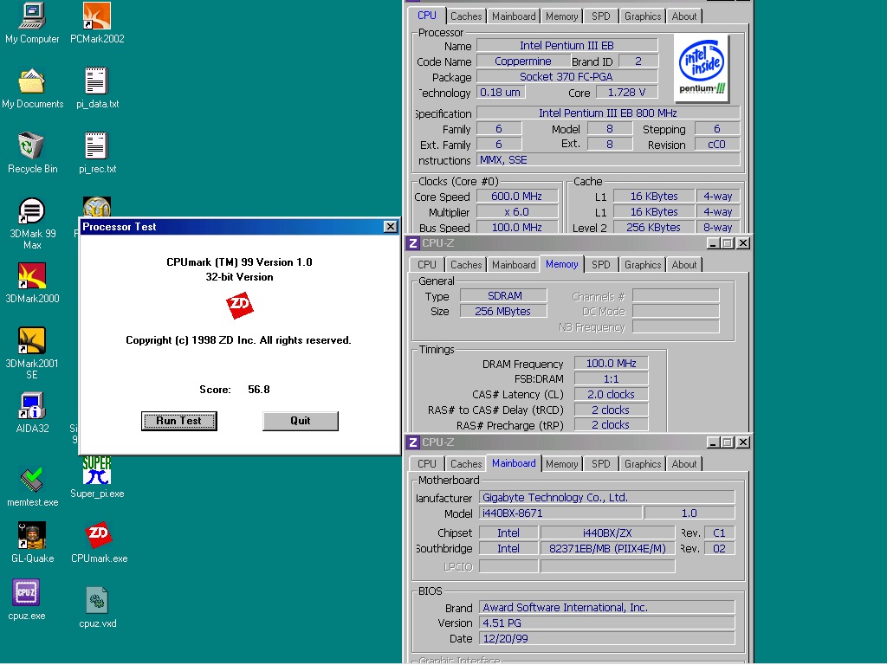Click the Code Name value 'Coppermine'

click(x=522, y=61)
